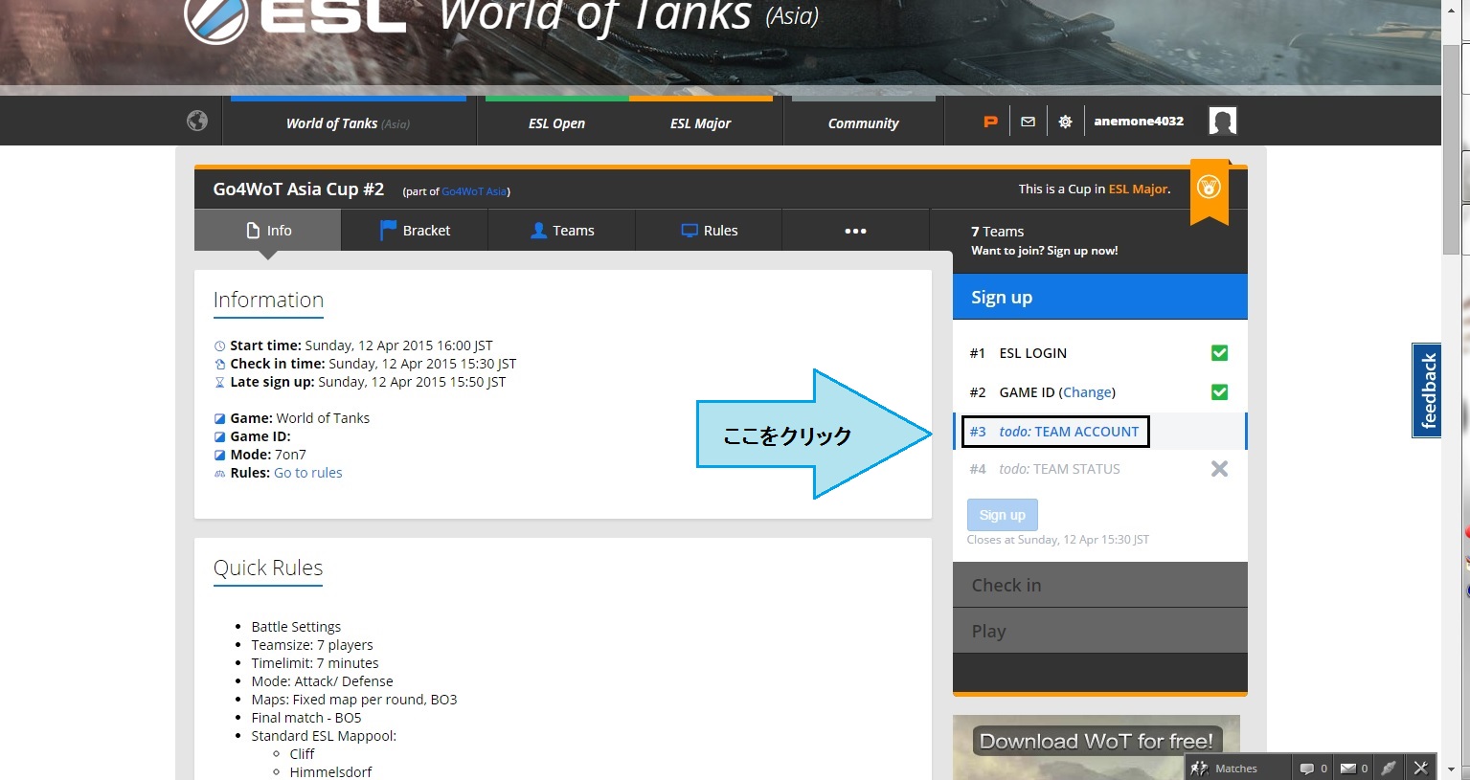Click the user profile avatar
Screen dimensions: 1470x780
[1222, 122]
